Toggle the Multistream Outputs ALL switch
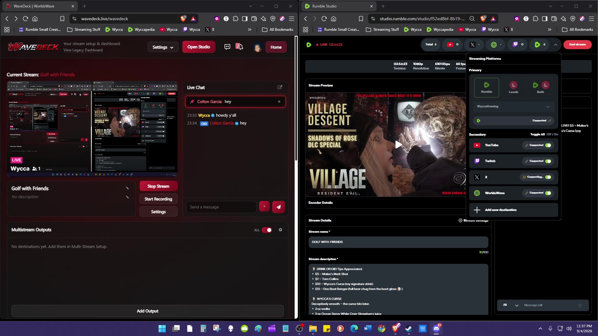The height and width of the screenshot is (336, 598). pyautogui.click(x=267, y=230)
